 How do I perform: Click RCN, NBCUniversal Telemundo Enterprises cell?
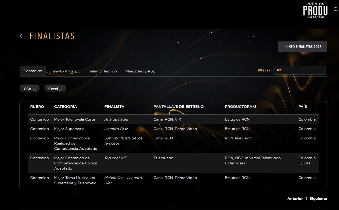(253, 160)
